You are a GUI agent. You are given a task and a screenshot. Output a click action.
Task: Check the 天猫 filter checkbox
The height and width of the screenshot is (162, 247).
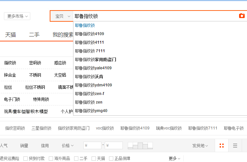(x=94, y=158)
